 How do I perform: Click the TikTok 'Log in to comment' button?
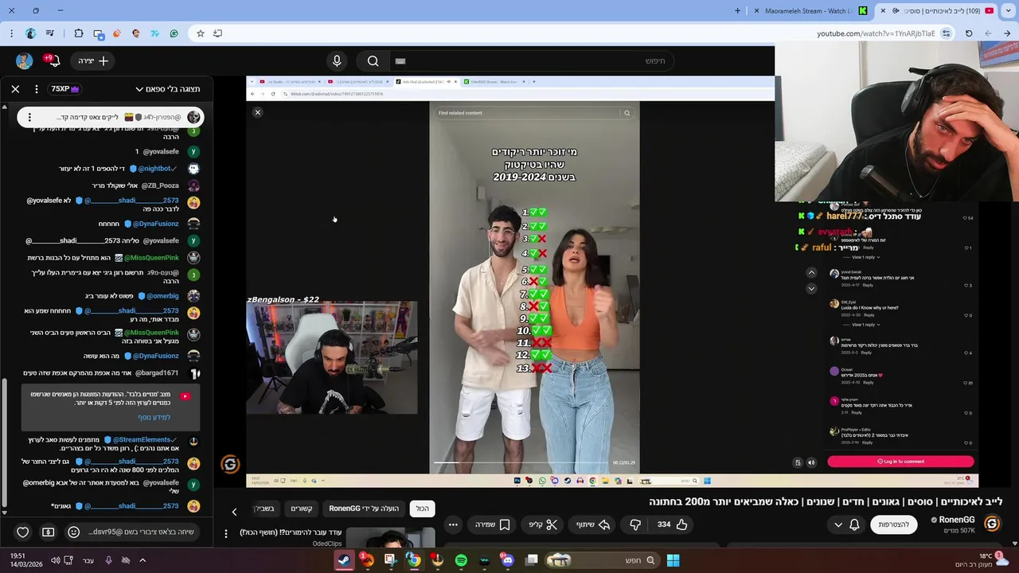point(900,462)
